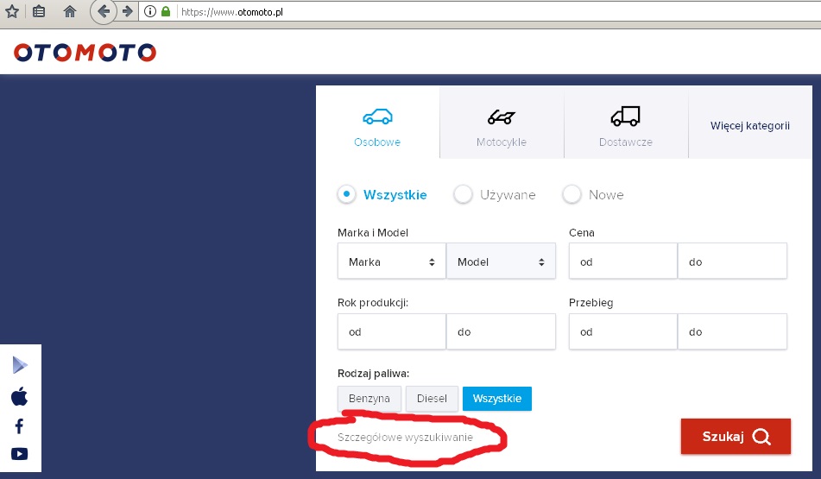Open the Model dropdown
This screenshot has width=821, height=479.
tap(501, 261)
